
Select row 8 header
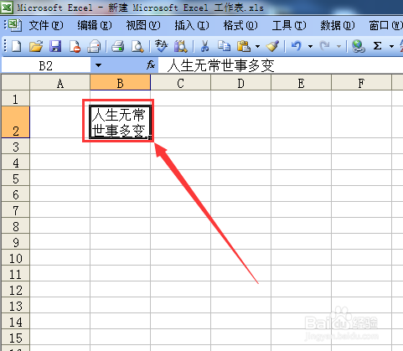pyautogui.click(x=15, y=226)
